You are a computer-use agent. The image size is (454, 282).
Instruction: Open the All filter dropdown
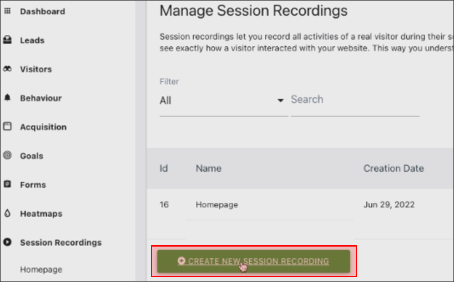point(224,101)
